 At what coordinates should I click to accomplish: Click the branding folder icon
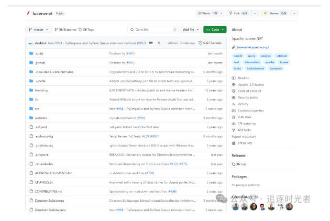31,90
